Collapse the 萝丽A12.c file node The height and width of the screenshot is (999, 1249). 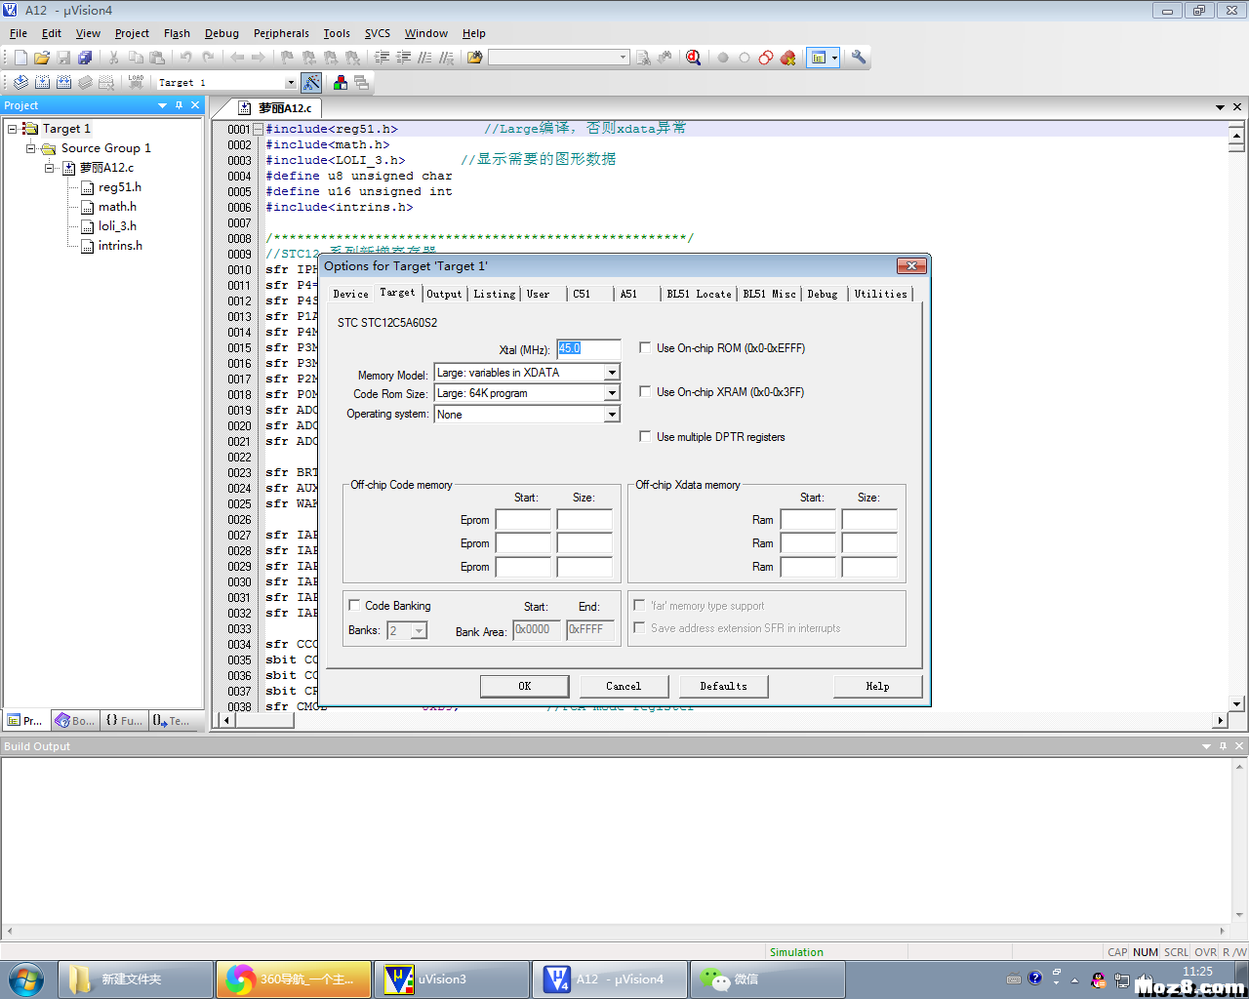pyautogui.click(x=50, y=168)
